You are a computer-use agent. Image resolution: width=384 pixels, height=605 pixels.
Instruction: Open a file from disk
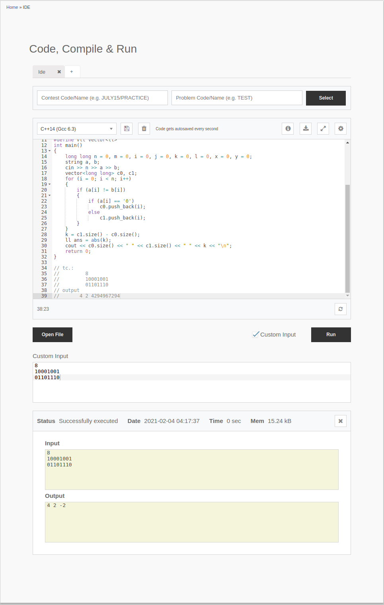[52, 335]
